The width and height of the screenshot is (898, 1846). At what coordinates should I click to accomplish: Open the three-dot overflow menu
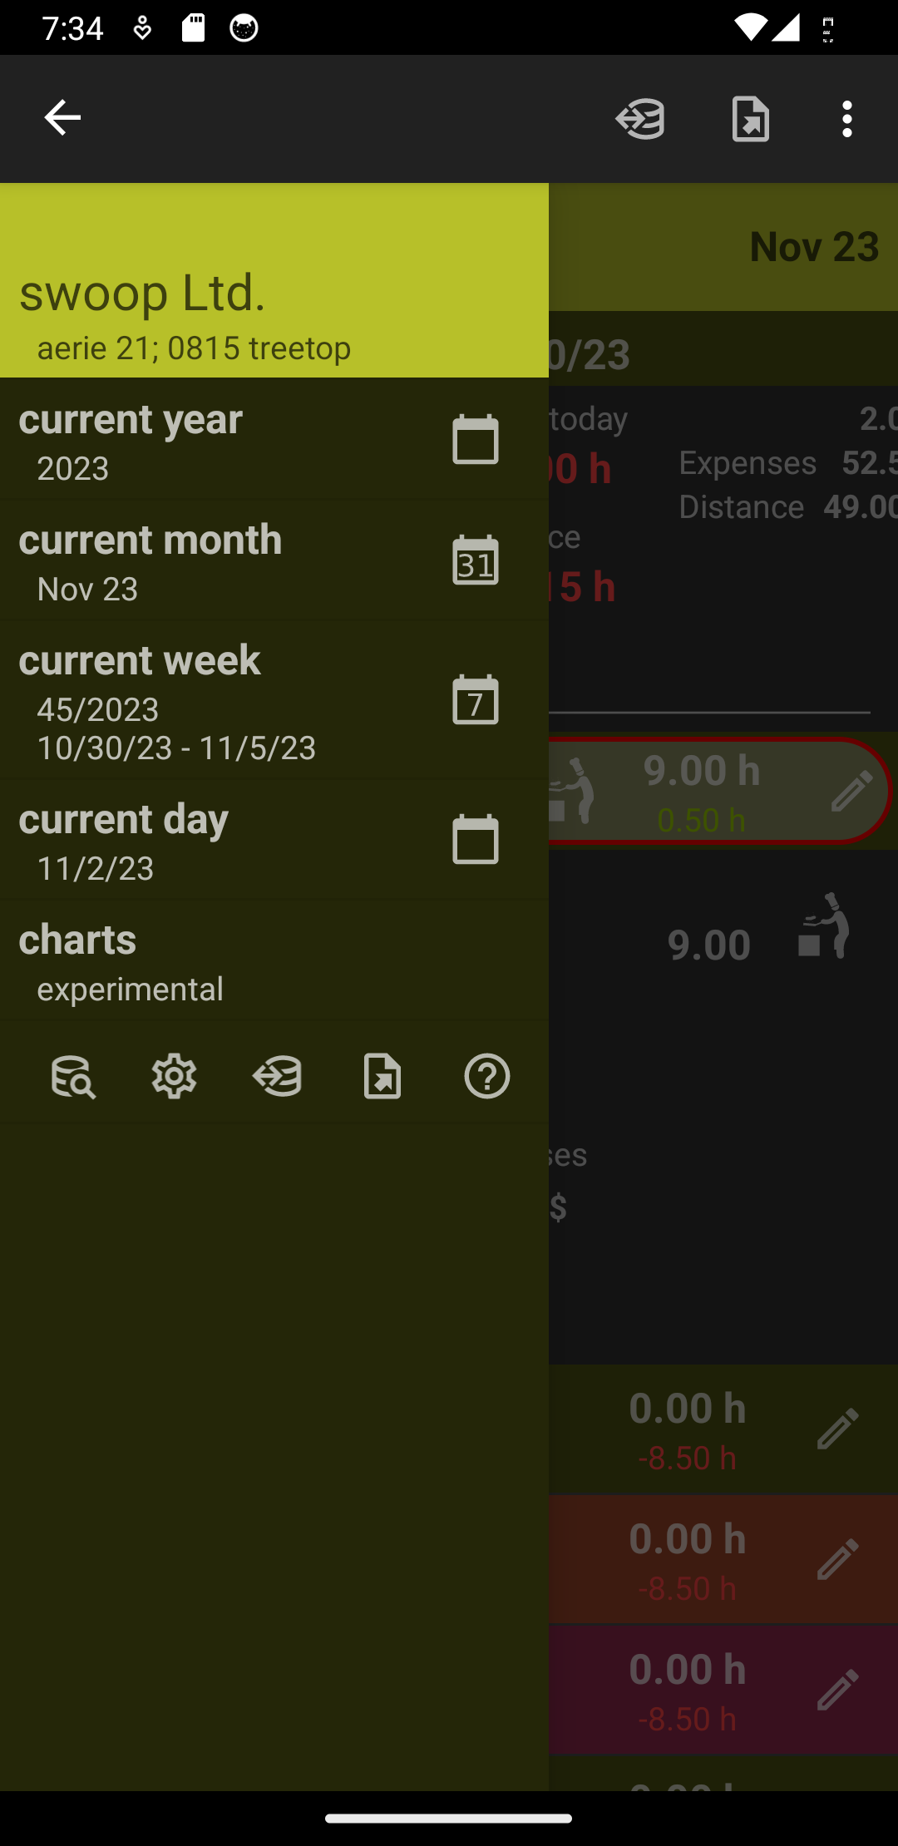point(846,118)
